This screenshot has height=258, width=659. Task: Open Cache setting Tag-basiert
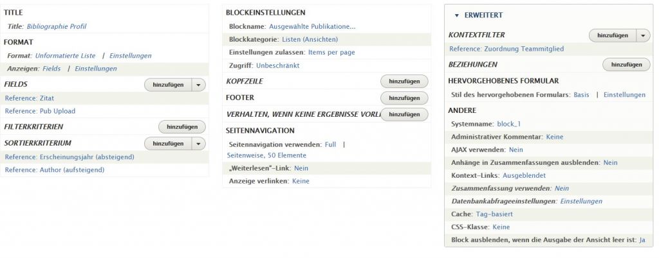[496, 214]
